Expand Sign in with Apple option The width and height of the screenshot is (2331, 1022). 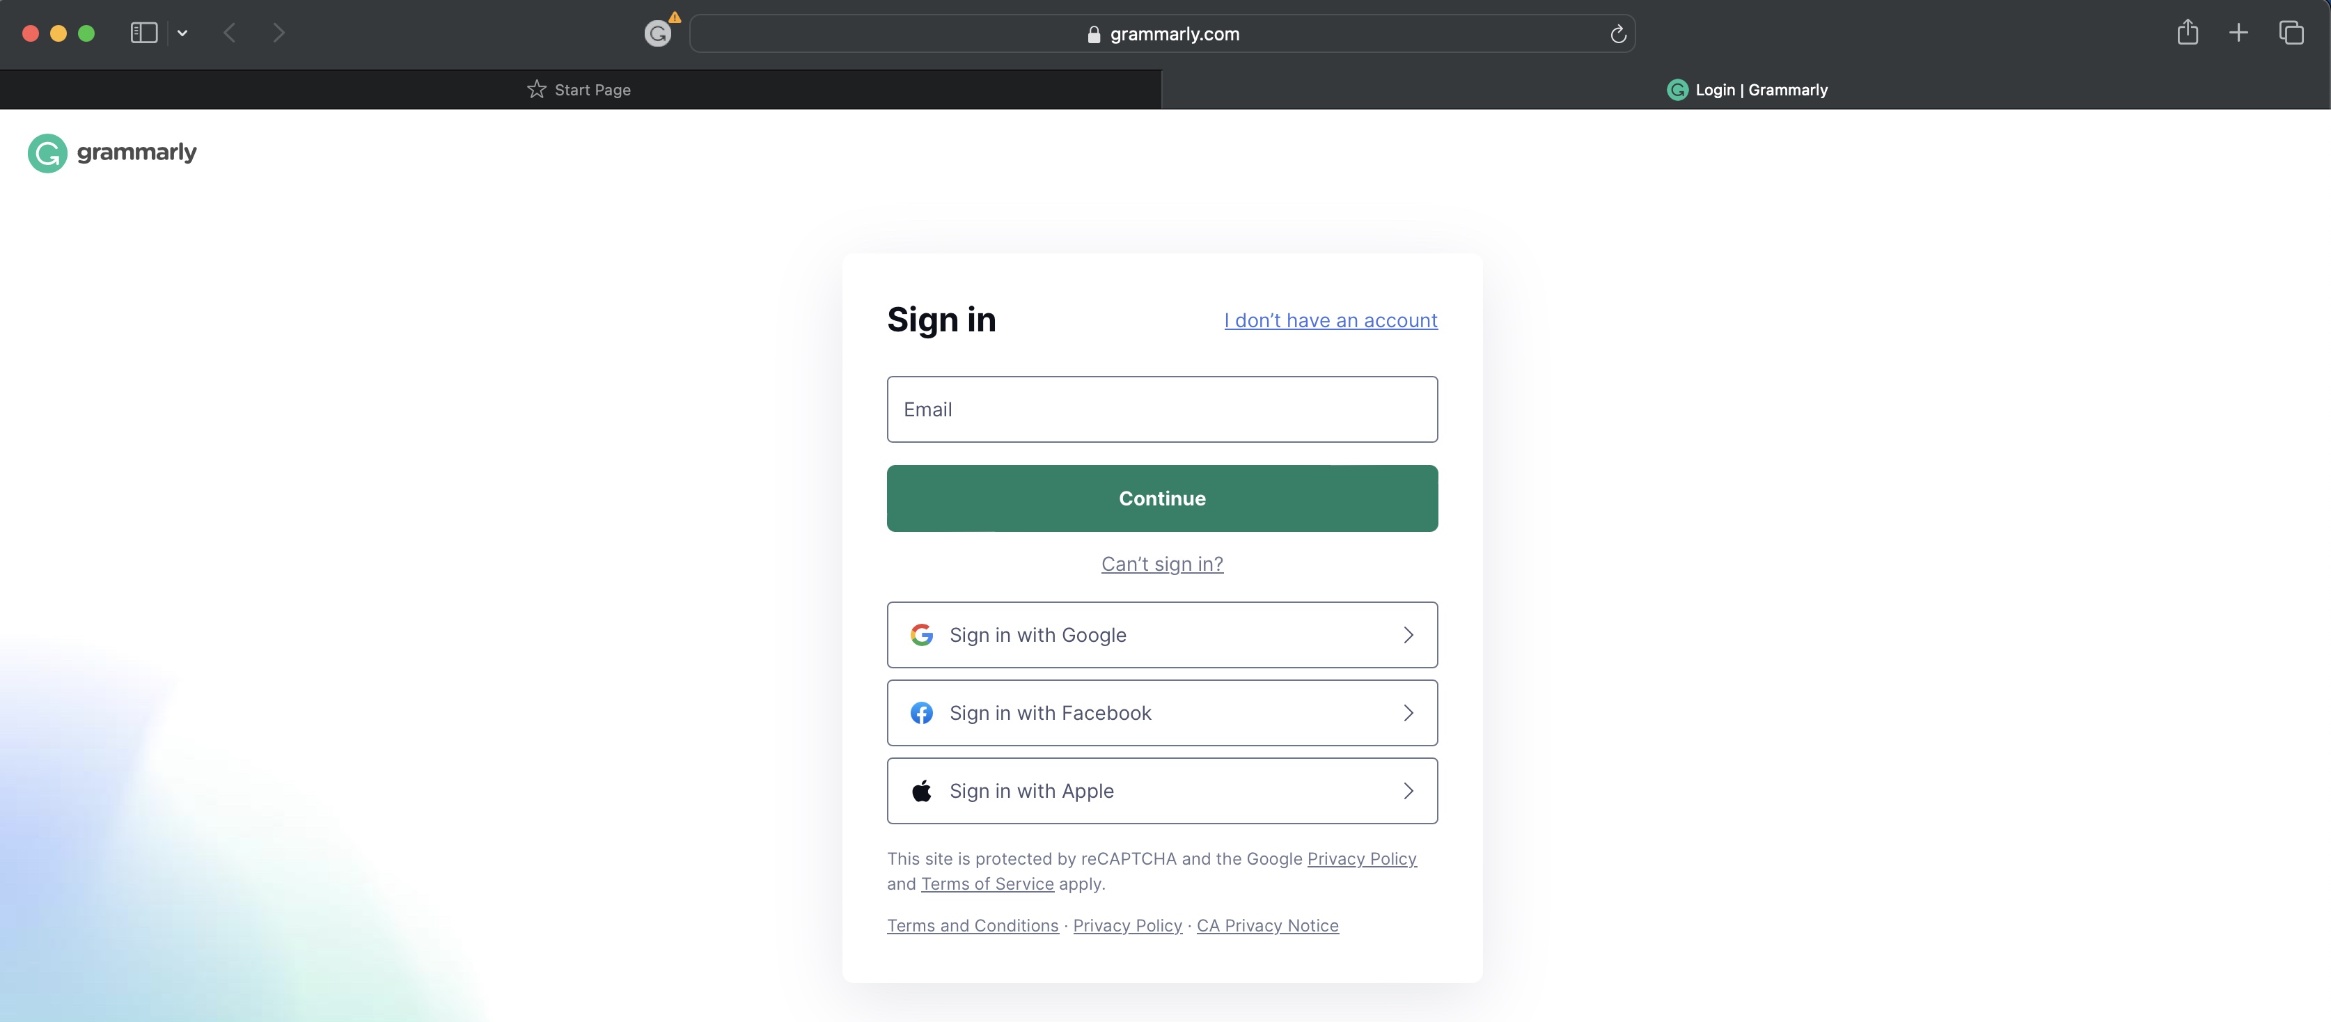point(1408,790)
